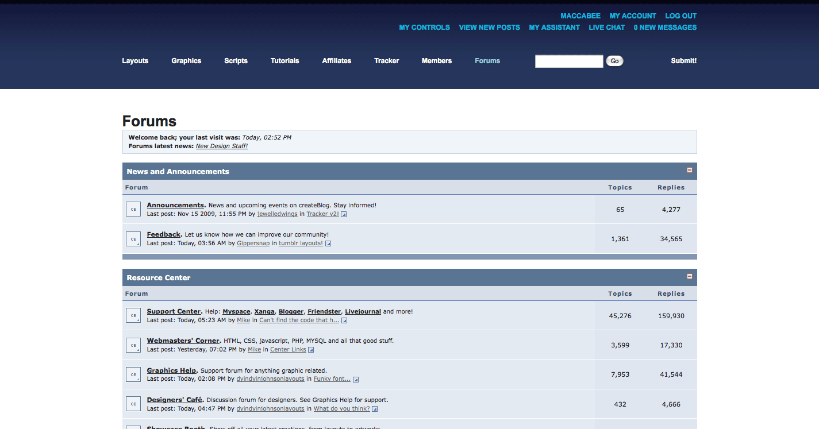
Task: Open the Graphics Help forum
Action: 172,370
